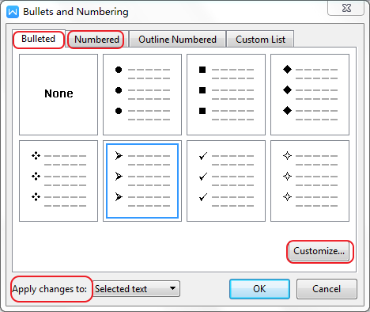This screenshot has height=312, width=370.
Task: Switch to the Numbered tab
Action: pos(96,40)
